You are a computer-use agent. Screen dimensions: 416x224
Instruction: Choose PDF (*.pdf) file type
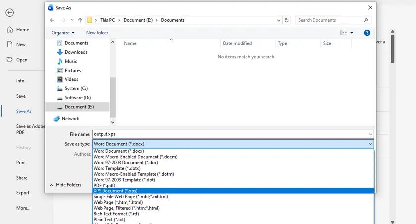[x=233, y=186]
